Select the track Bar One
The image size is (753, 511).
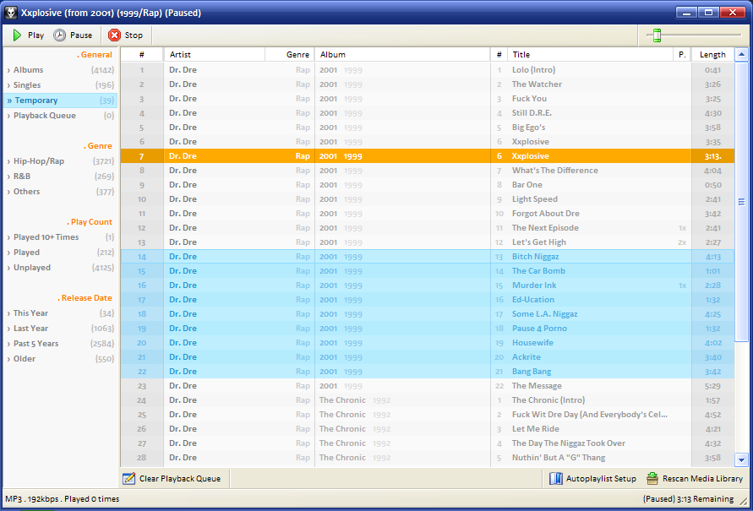pyautogui.click(x=428, y=185)
